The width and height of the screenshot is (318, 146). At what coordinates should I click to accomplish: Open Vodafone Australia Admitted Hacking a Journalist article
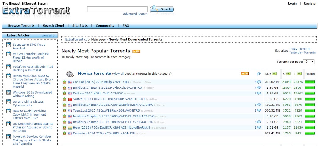33,69
